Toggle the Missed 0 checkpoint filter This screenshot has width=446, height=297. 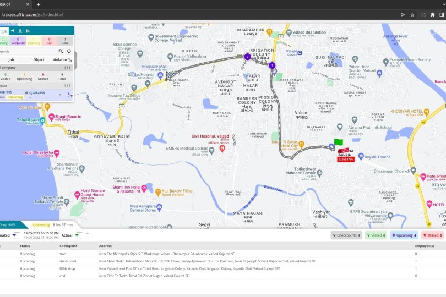coord(433,235)
